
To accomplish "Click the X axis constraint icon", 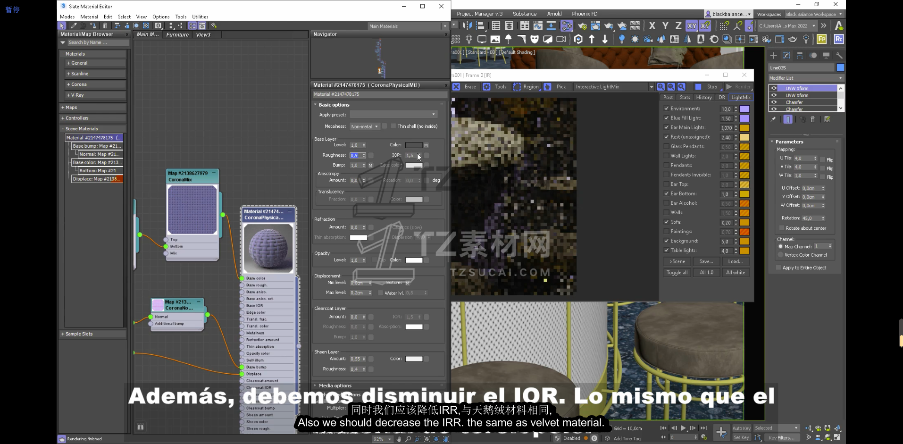I will coord(652,26).
